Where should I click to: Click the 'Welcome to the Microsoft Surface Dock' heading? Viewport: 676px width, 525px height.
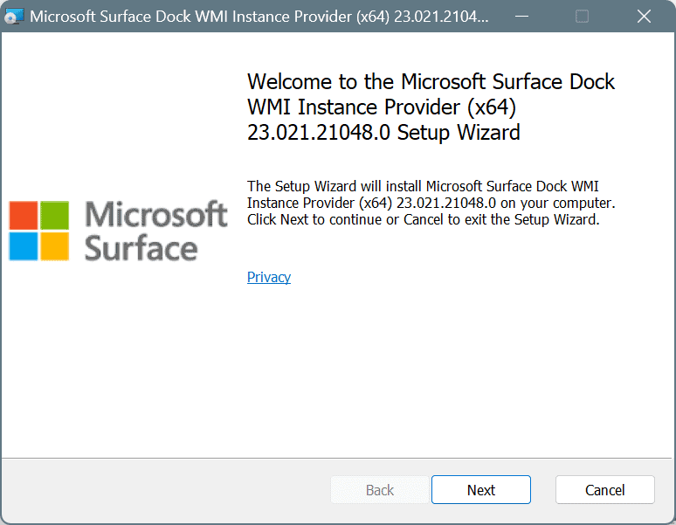(x=431, y=107)
